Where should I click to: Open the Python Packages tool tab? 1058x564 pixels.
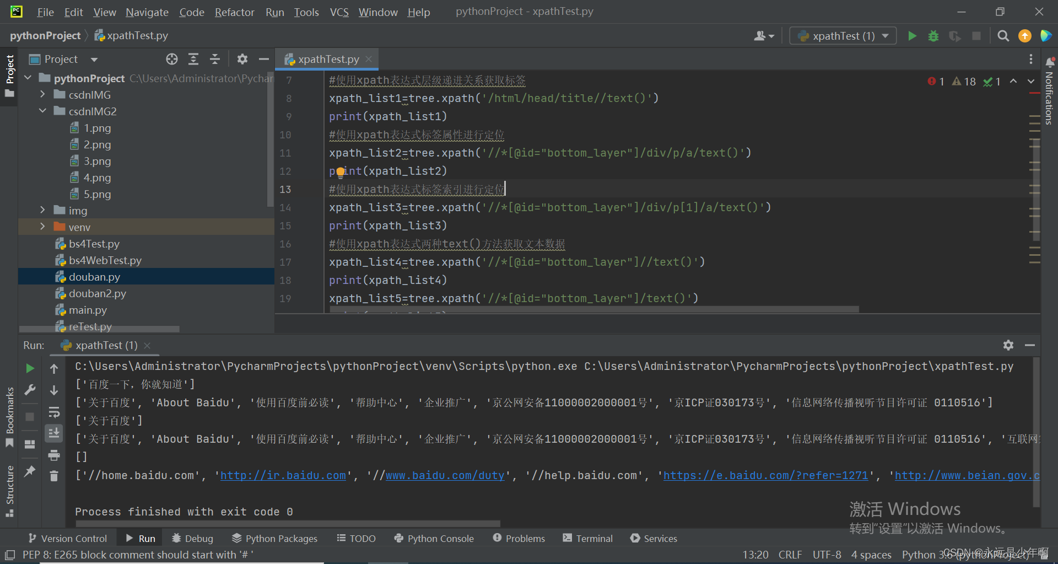point(274,539)
